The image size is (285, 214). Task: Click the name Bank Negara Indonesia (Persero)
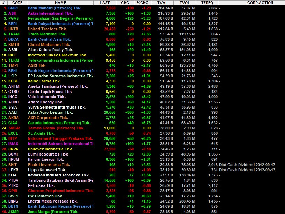pyautogui.click(x=61, y=71)
